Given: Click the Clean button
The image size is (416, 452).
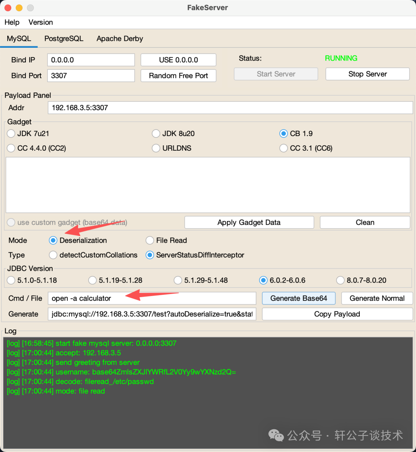Looking at the screenshot, I should tap(365, 223).
